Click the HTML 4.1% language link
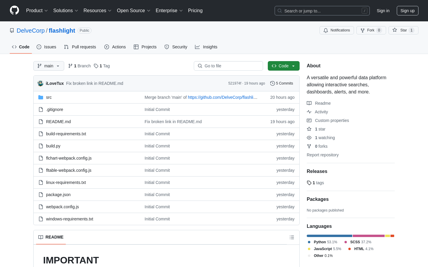 361,249
